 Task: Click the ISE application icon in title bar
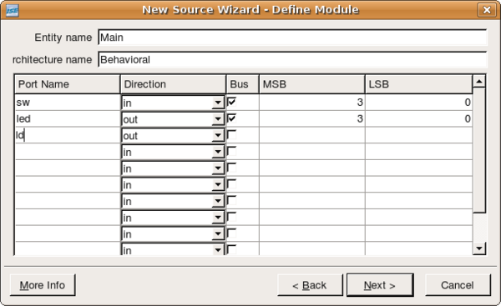13,11
